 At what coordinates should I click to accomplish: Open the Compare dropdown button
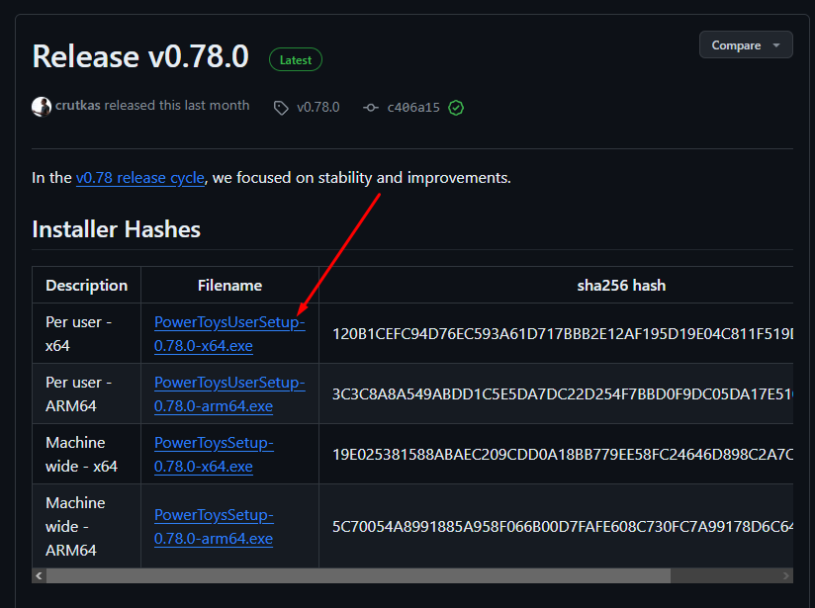coord(746,44)
